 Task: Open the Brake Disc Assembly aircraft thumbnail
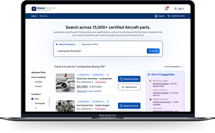coord(65,83)
